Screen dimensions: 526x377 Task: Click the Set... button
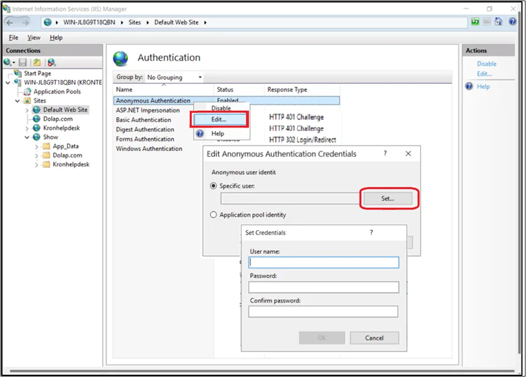click(388, 198)
